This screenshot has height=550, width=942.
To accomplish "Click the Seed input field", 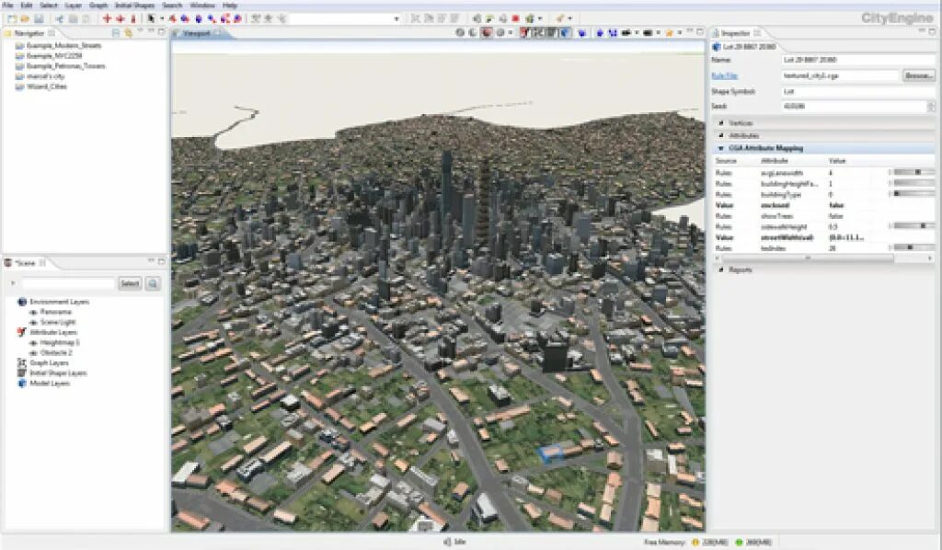I will 853,107.
